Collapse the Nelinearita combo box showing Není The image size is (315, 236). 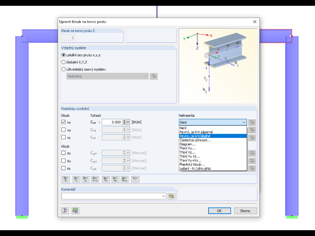coord(213,122)
